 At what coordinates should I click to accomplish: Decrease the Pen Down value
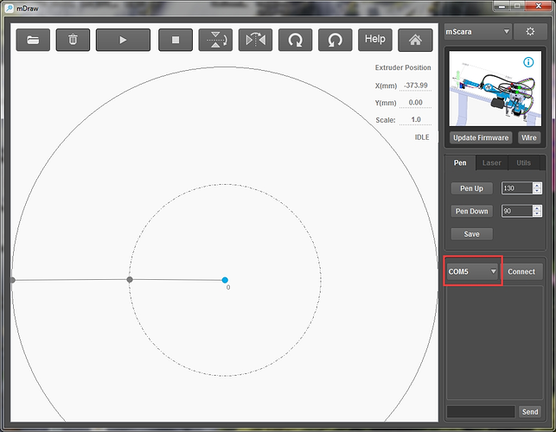537,213
